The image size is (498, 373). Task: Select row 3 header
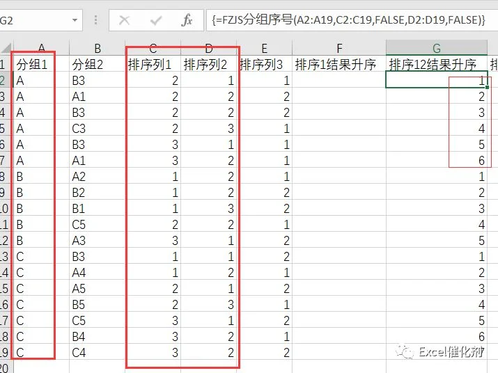coord(6,96)
